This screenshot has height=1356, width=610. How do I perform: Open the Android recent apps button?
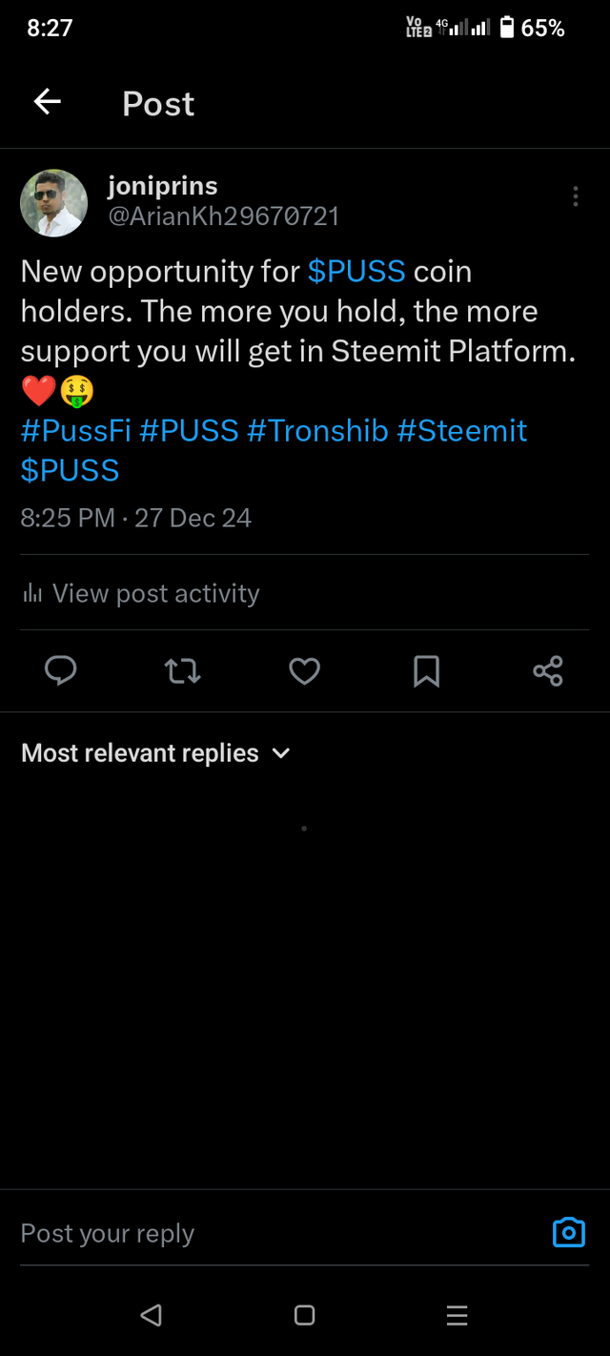pyautogui.click(x=457, y=1316)
